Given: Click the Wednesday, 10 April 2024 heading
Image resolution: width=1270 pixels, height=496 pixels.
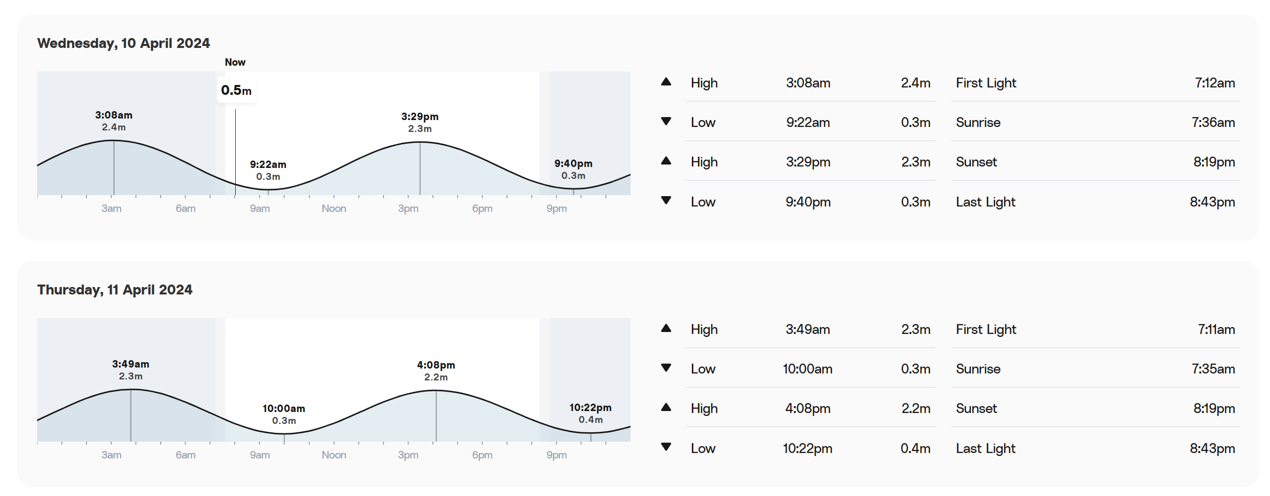Looking at the screenshot, I should click(x=124, y=43).
